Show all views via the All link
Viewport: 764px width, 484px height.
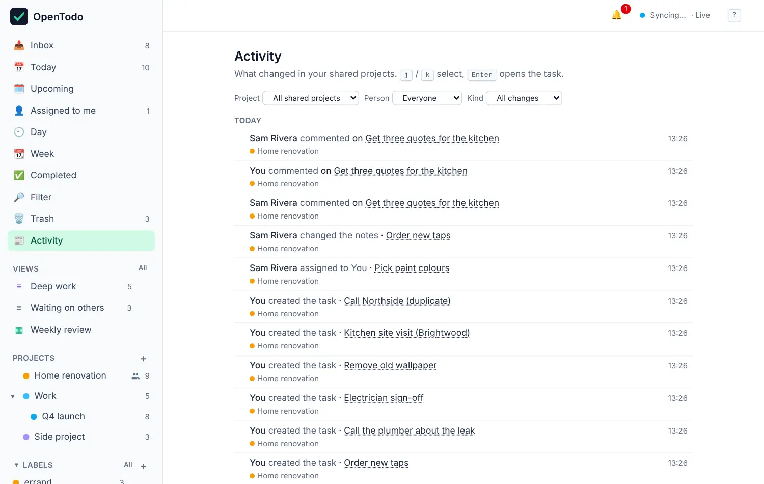(x=143, y=268)
